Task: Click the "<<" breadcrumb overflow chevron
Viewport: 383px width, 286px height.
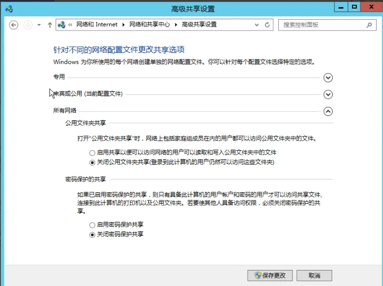Action: (71, 25)
